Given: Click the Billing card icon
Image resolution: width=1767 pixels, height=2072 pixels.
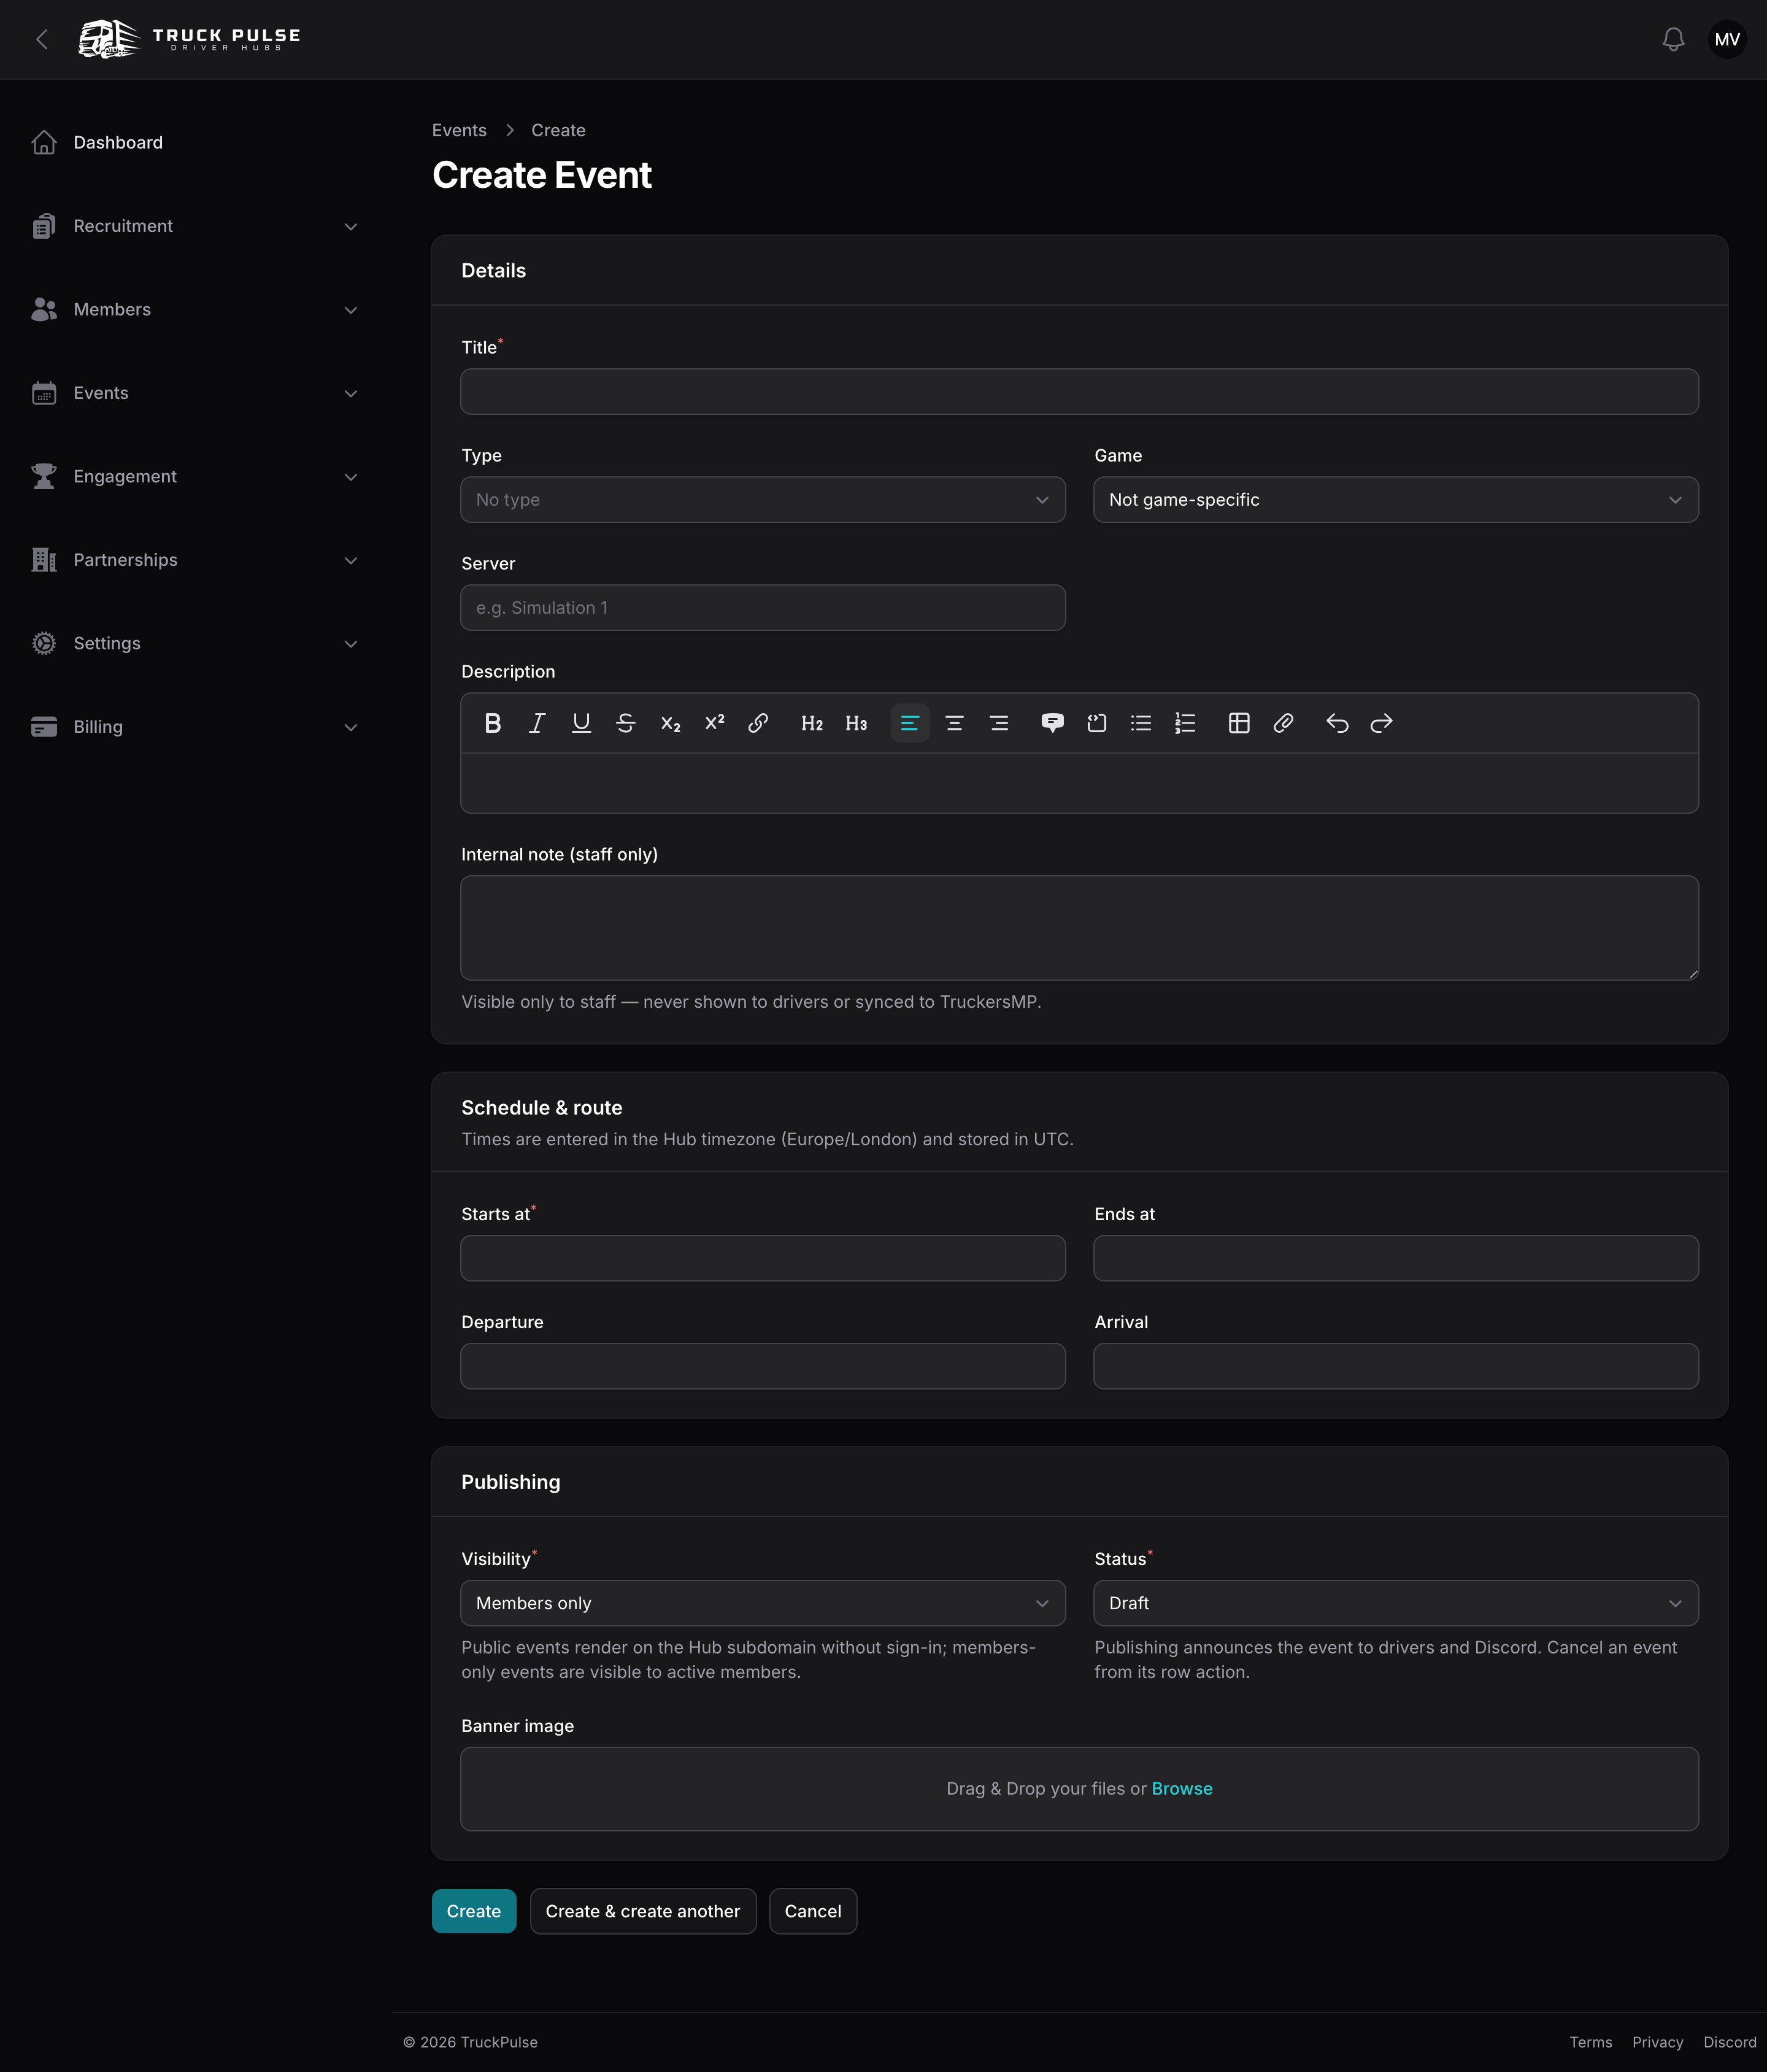Looking at the screenshot, I should coord(44,727).
